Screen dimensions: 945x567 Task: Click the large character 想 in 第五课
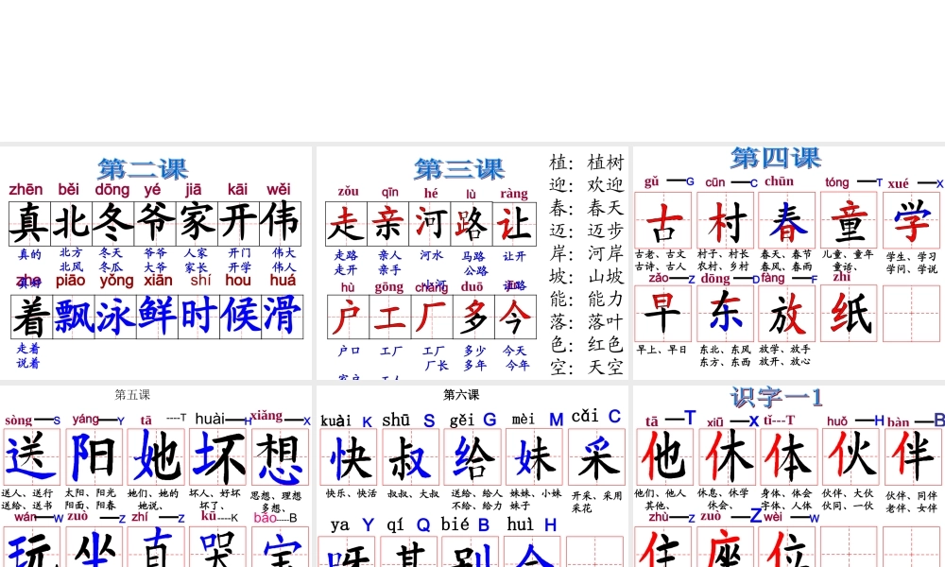281,458
